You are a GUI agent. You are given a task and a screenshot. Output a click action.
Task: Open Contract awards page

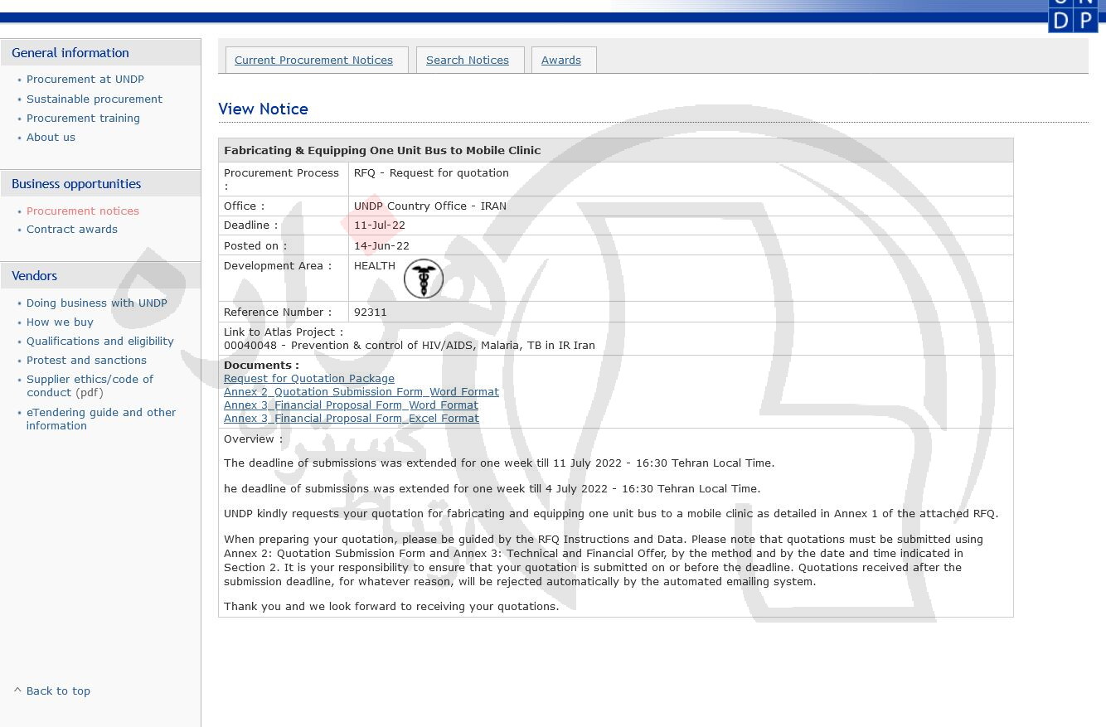(71, 230)
